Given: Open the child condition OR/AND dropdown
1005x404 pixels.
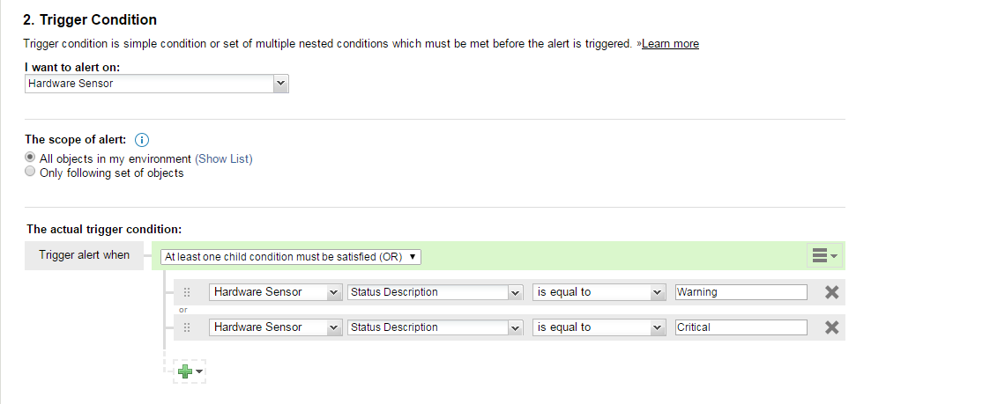Looking at the screenshot, I should coord(292,257).
